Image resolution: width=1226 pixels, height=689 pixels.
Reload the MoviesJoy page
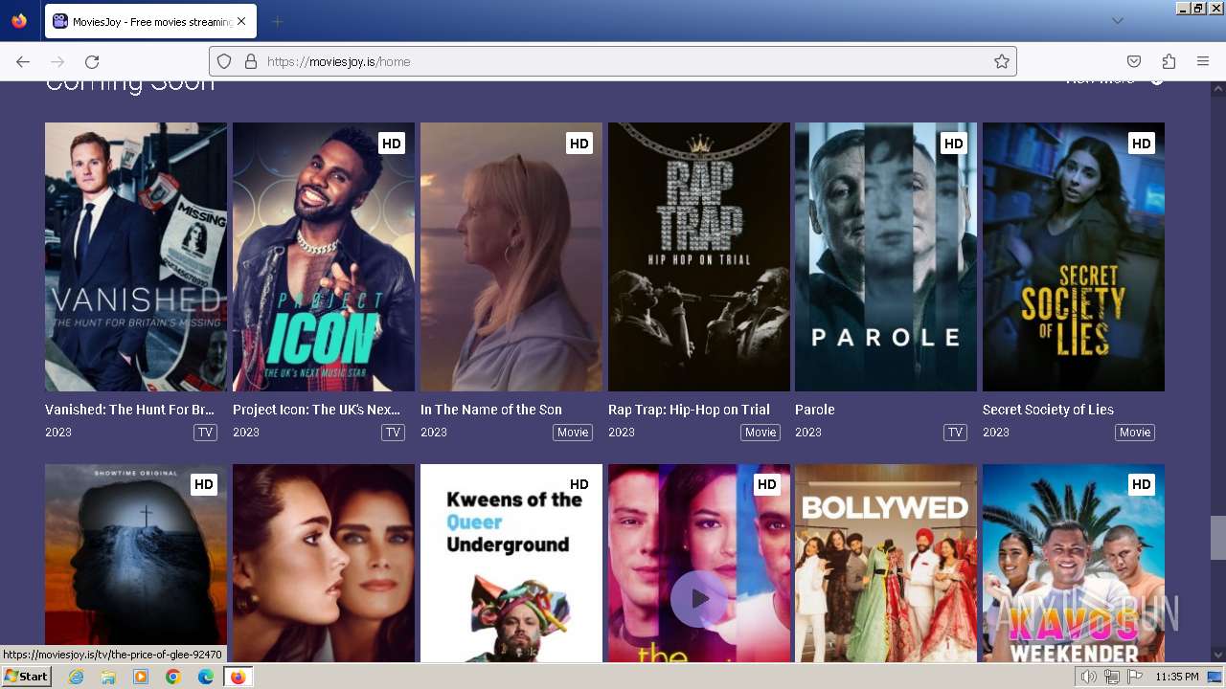[x=92, y=61]
